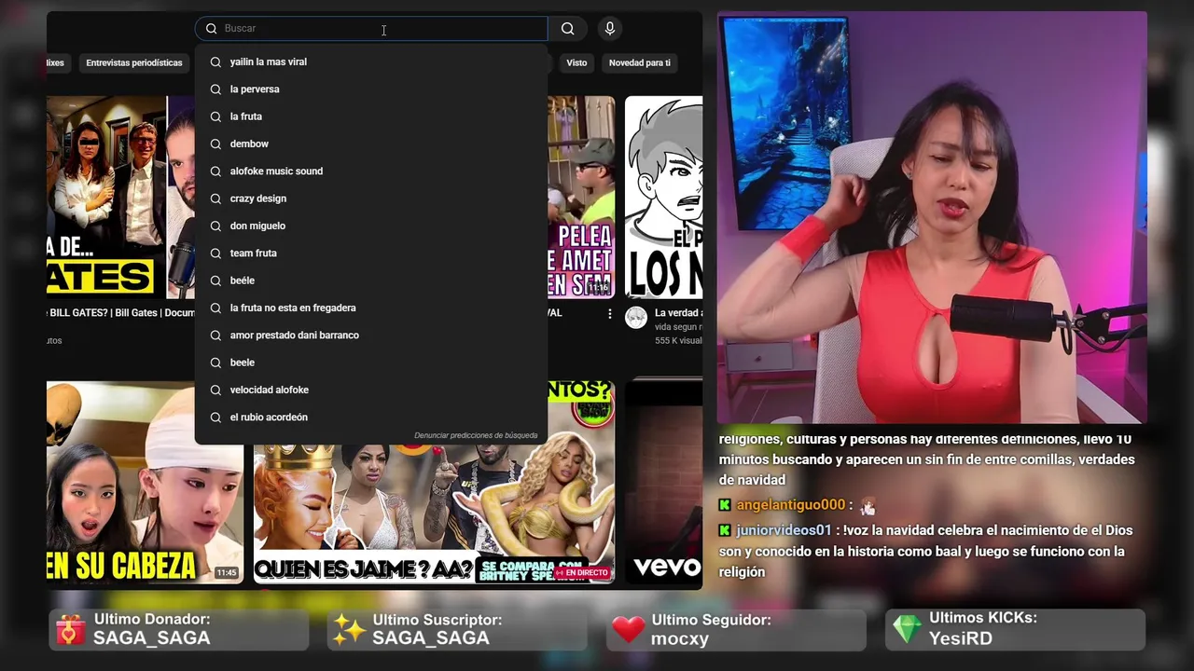Click the 'mocxy' latest follower name

click(x=680, y=639)
